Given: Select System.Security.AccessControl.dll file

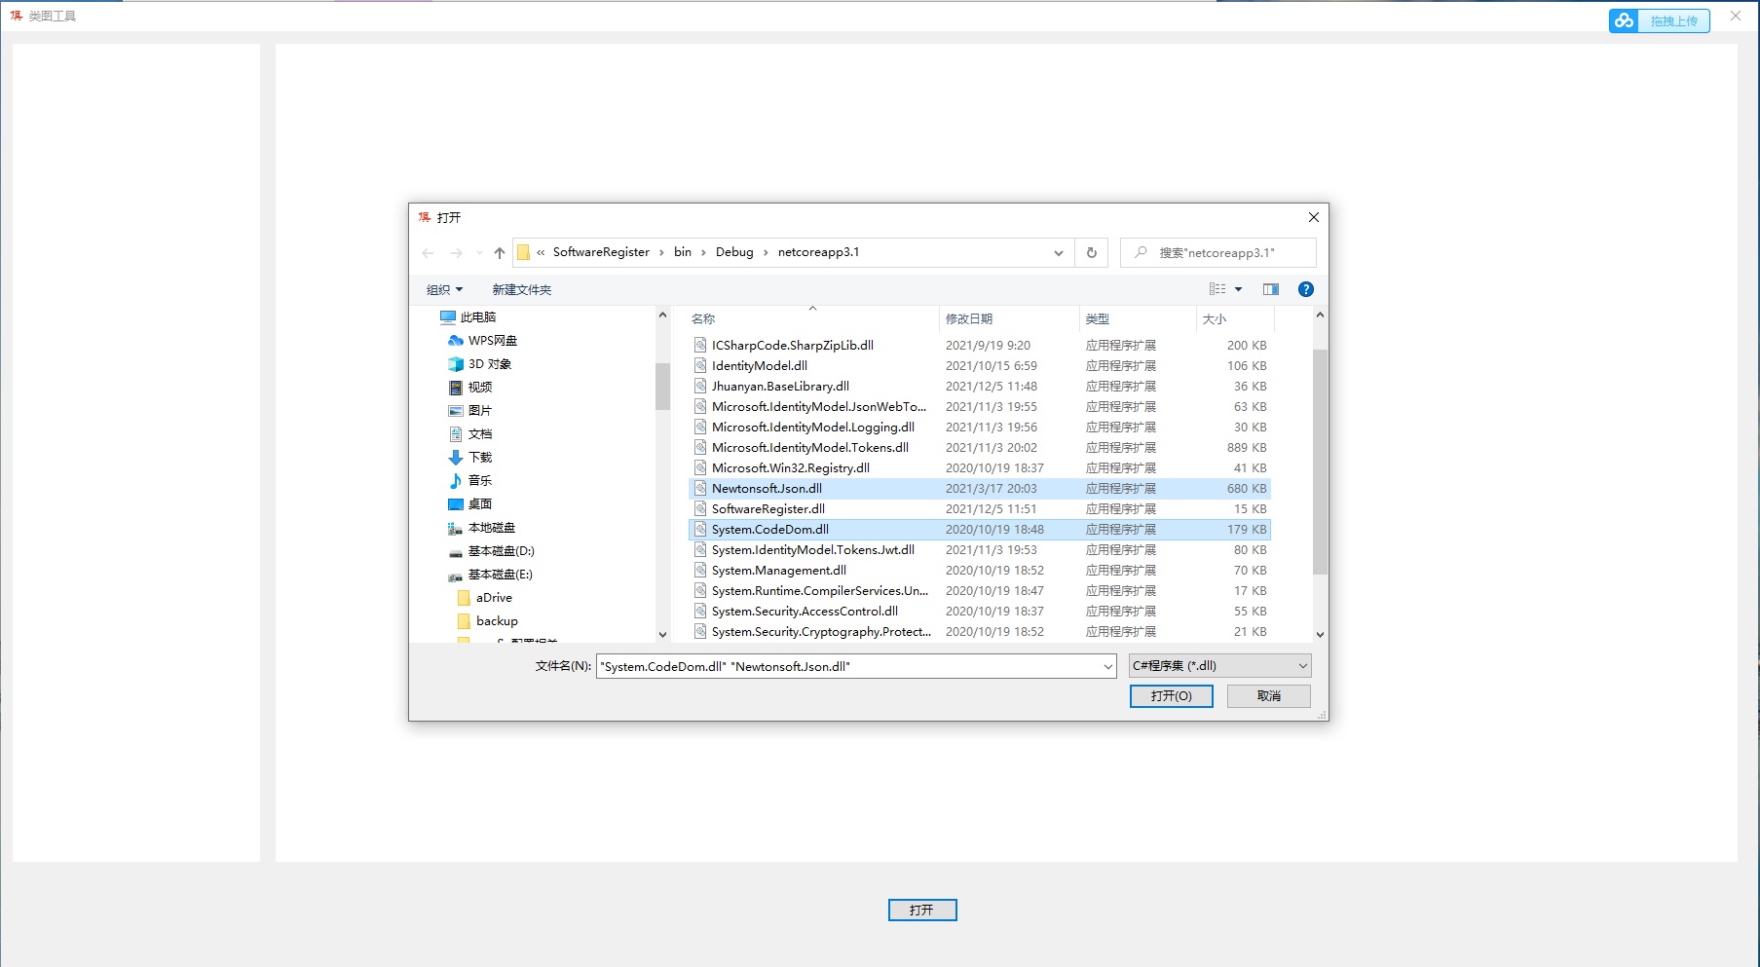Looking at the screenshot, I should point(980,612).
